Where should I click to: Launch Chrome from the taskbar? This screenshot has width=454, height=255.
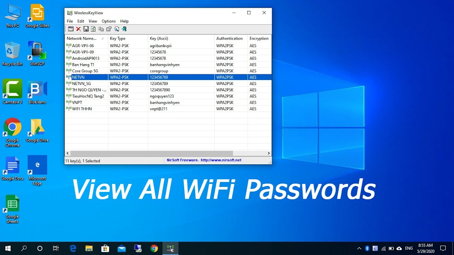pos(154,248)
